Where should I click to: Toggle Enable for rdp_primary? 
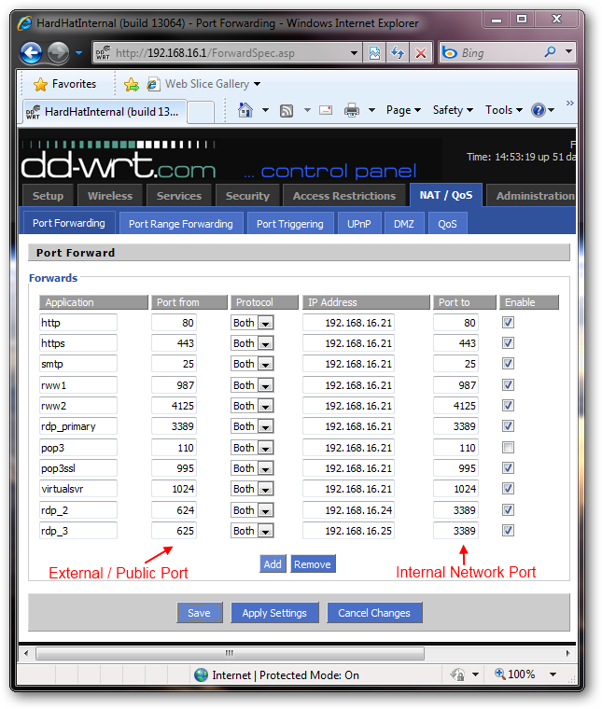click(508, 425)
